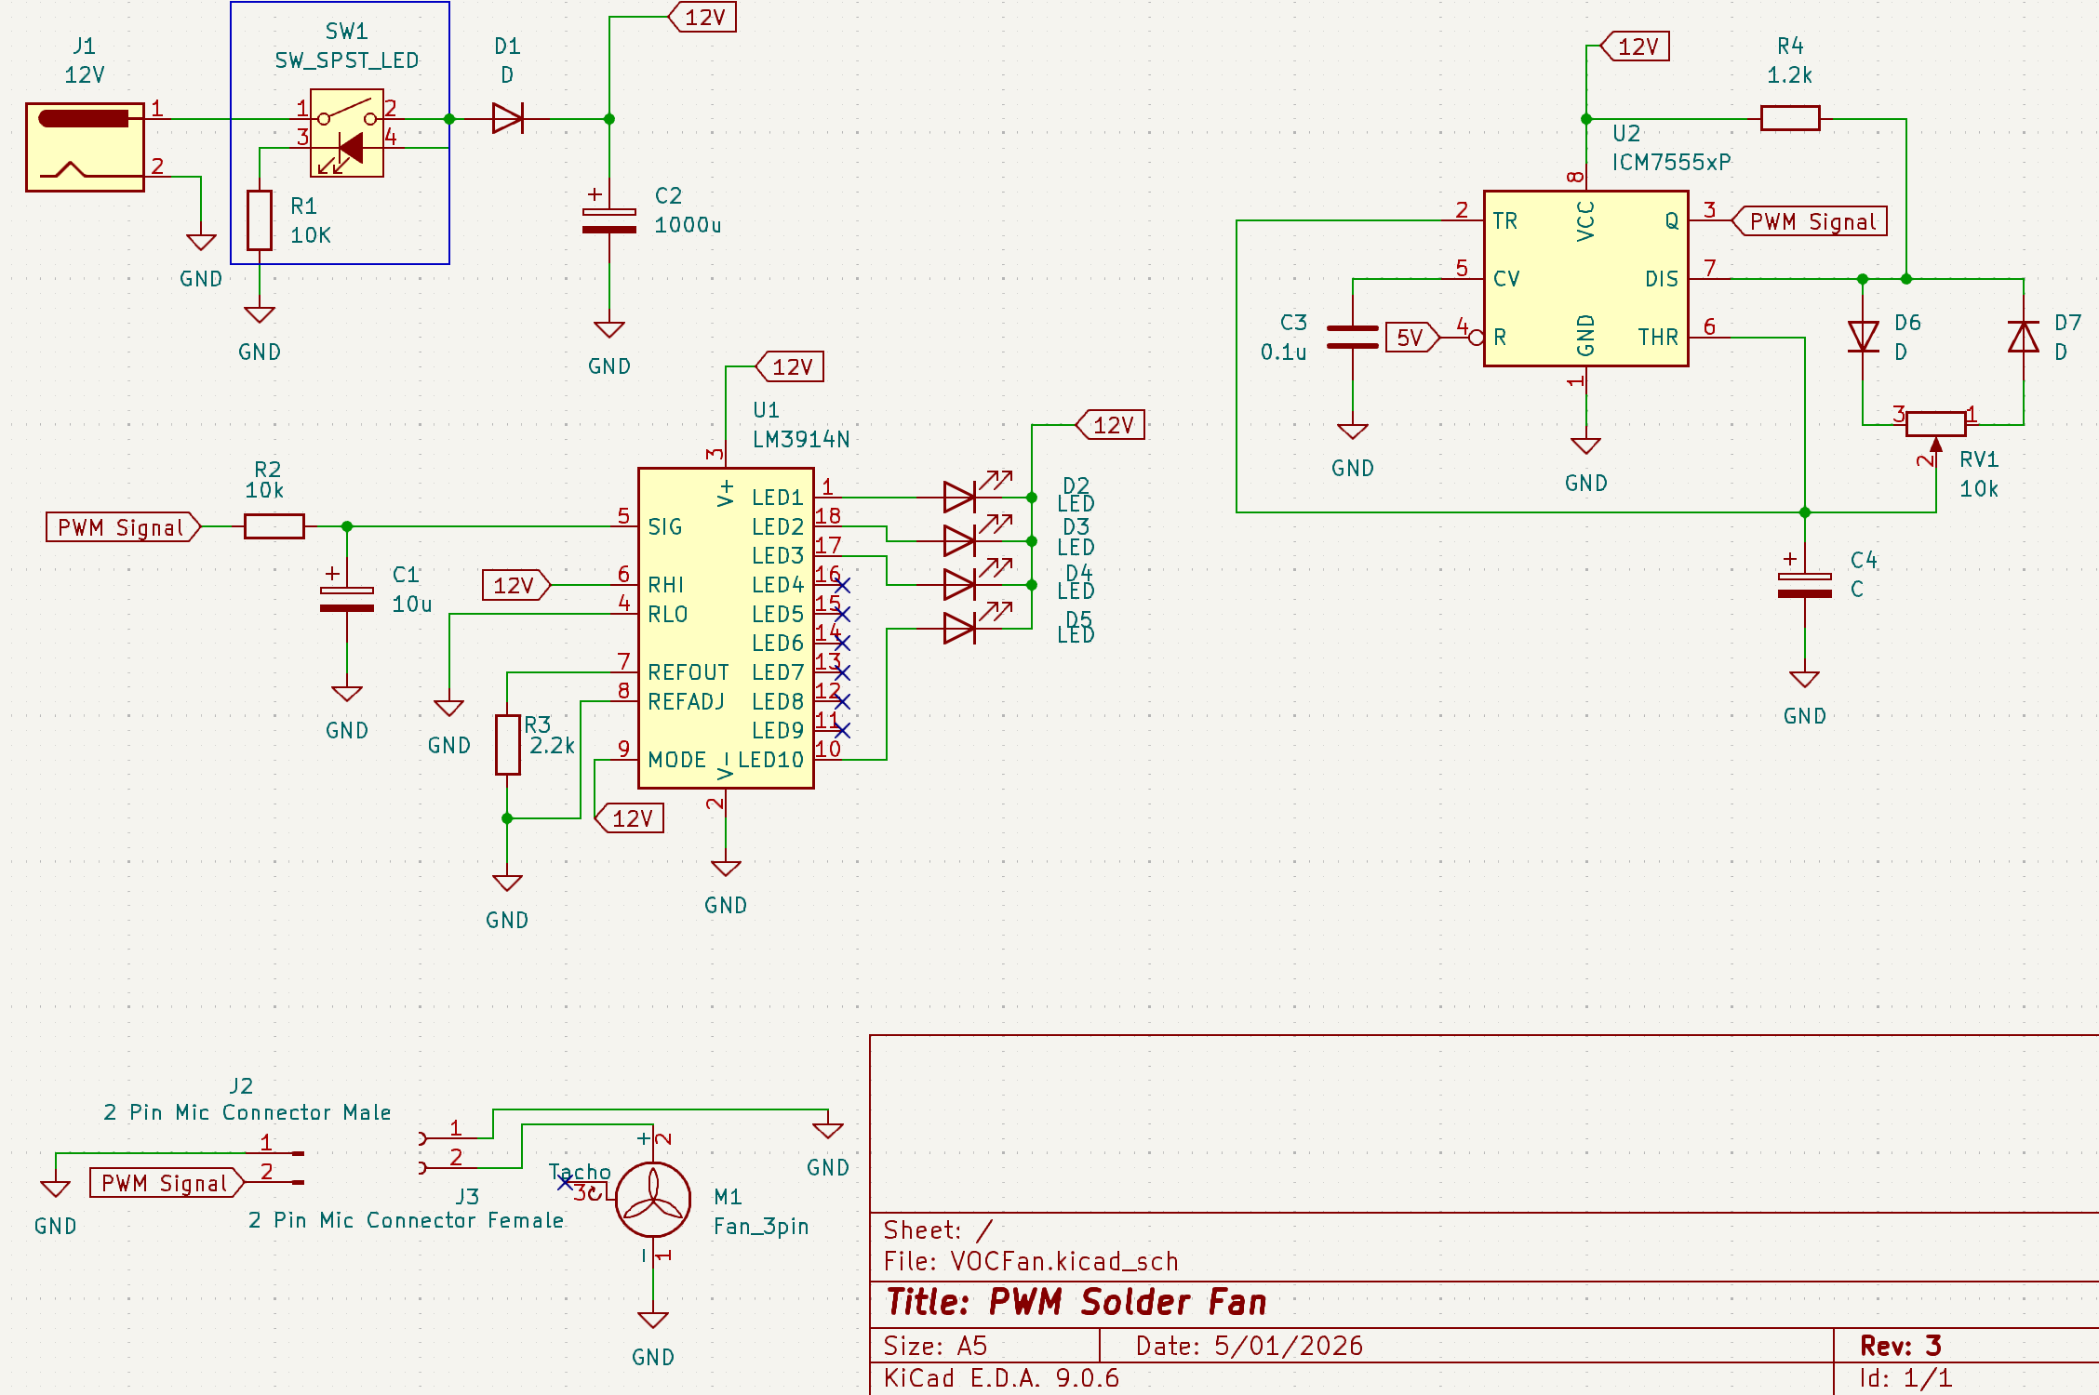
Task: Click the 12V label on RHI pin
Action: (516, 585)
